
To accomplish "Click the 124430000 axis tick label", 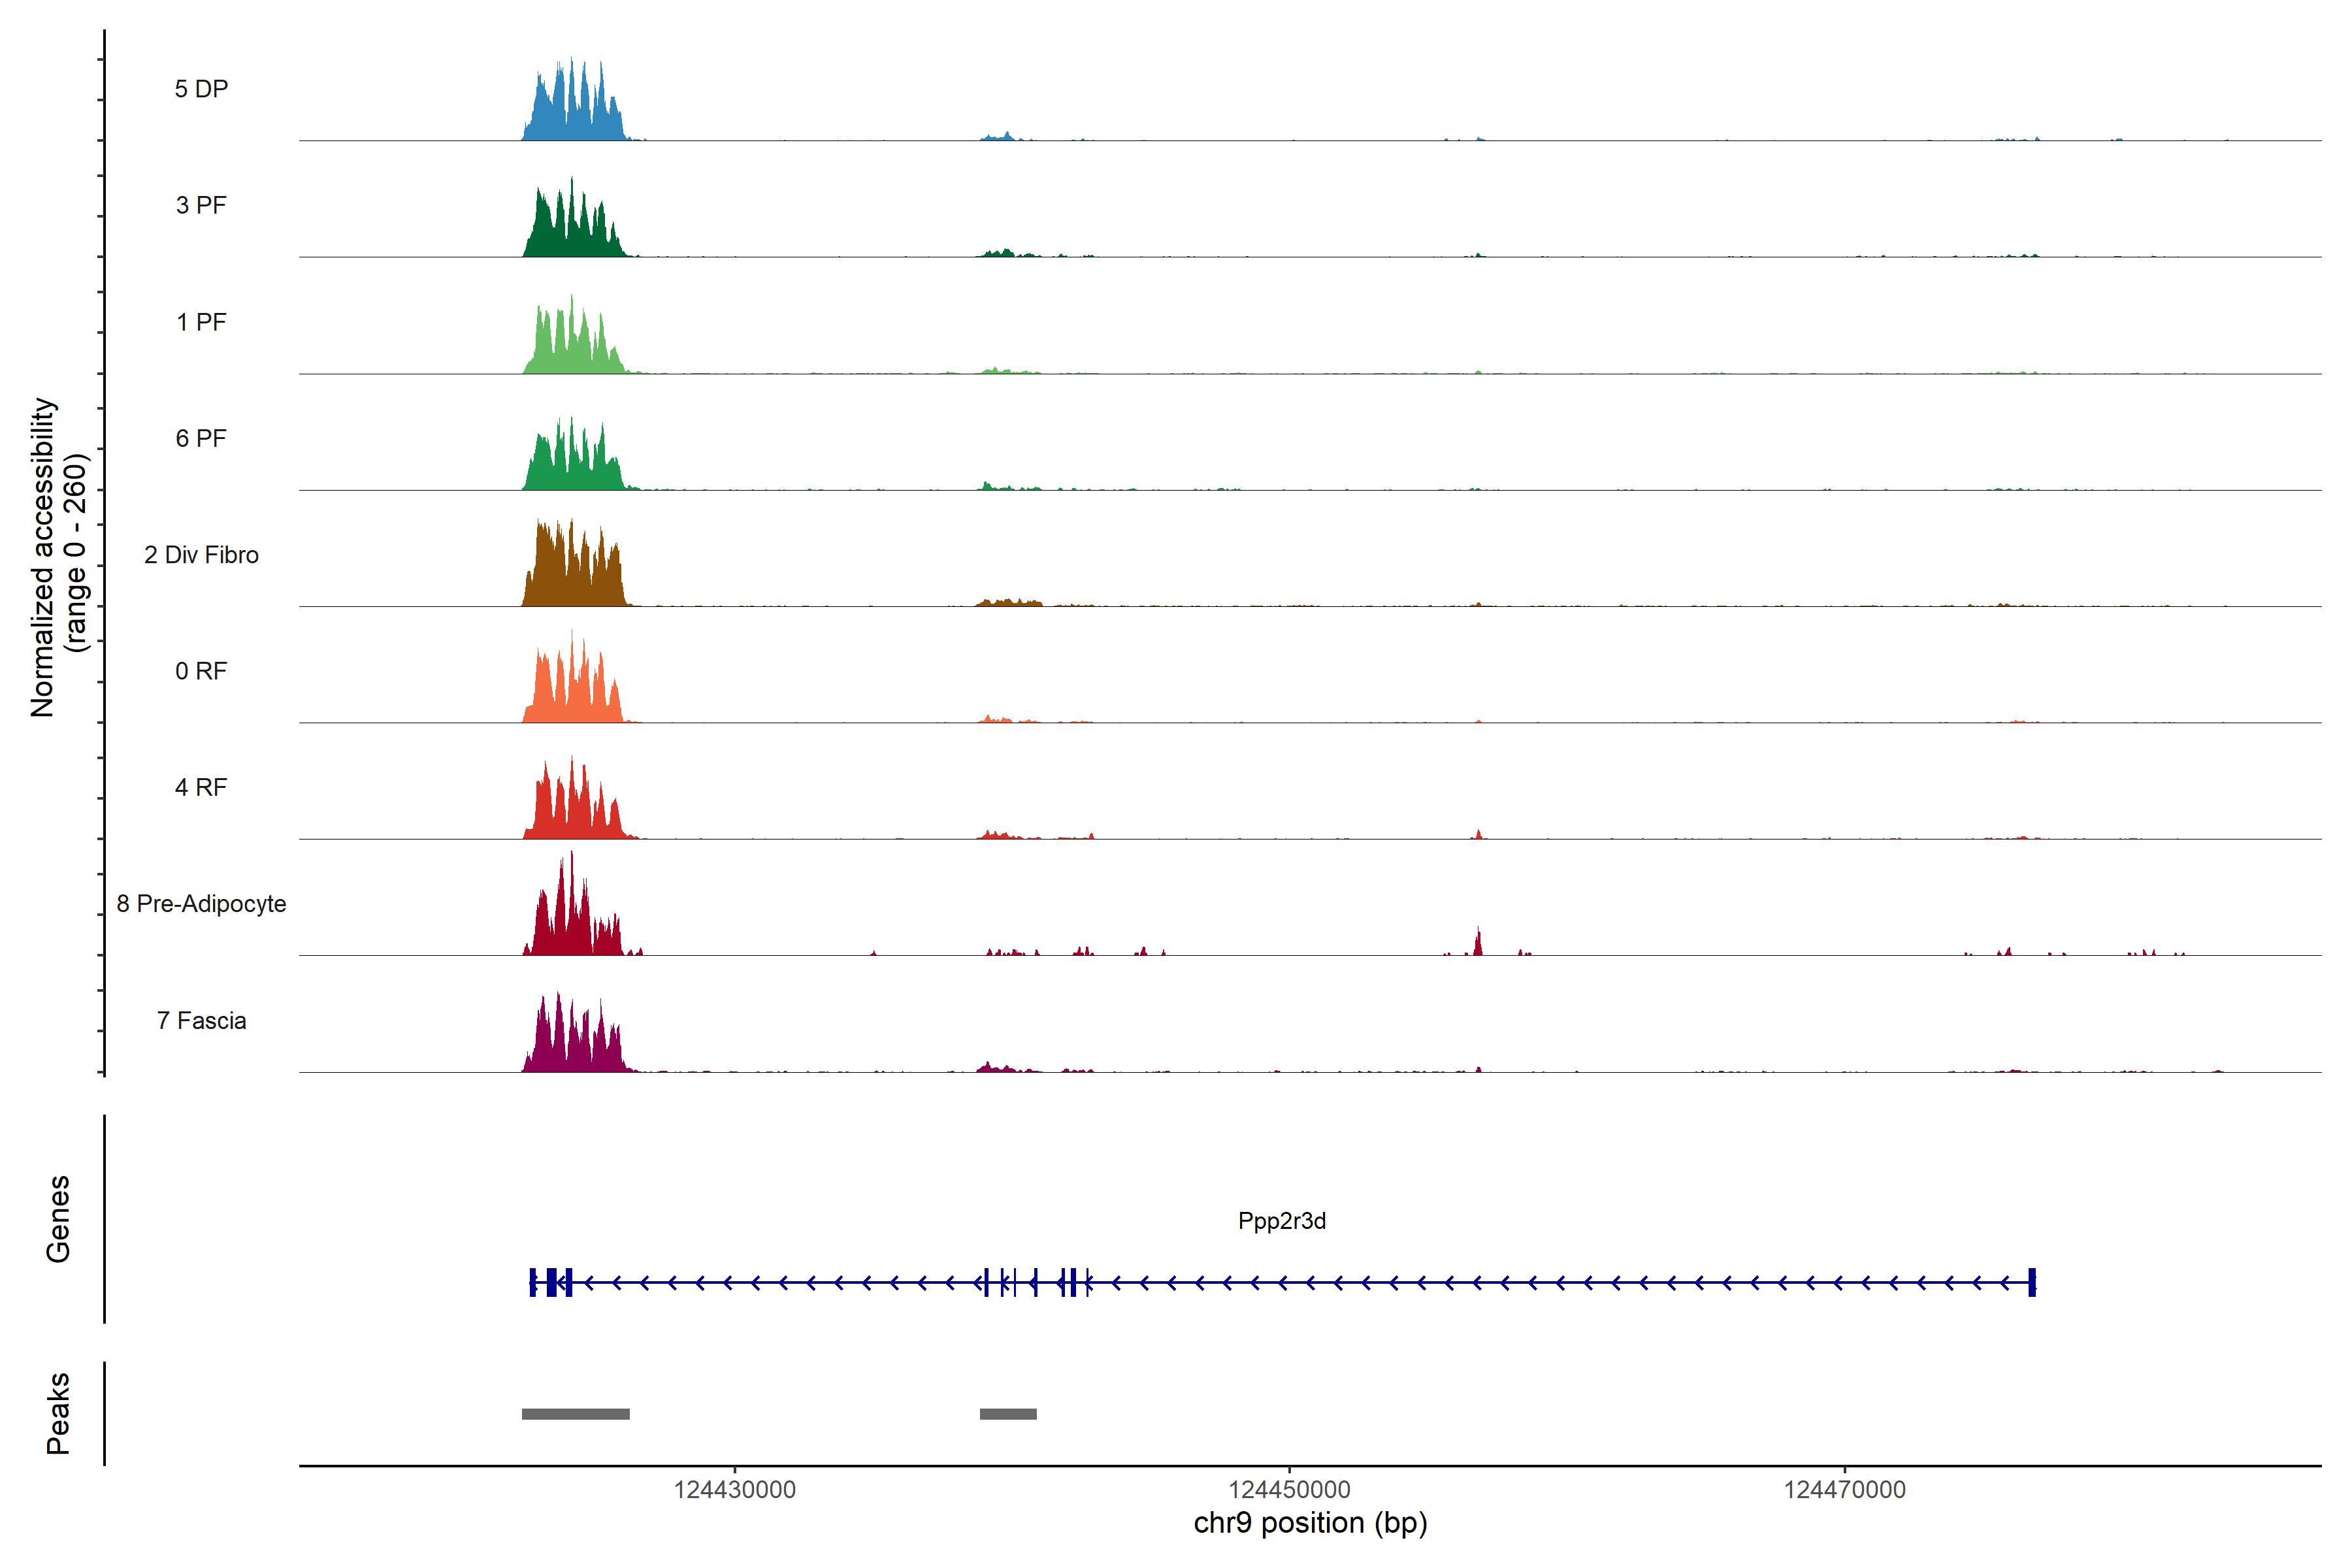I will coord(735,1490).
